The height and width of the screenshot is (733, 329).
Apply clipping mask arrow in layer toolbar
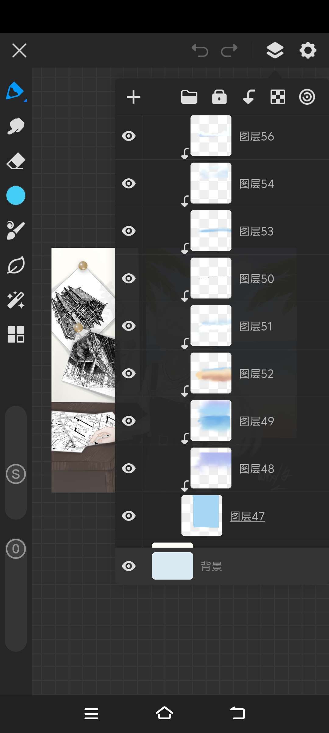pos(249,97)
